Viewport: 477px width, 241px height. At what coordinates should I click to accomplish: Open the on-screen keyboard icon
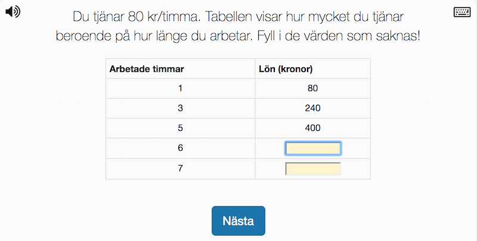[462, 12]
